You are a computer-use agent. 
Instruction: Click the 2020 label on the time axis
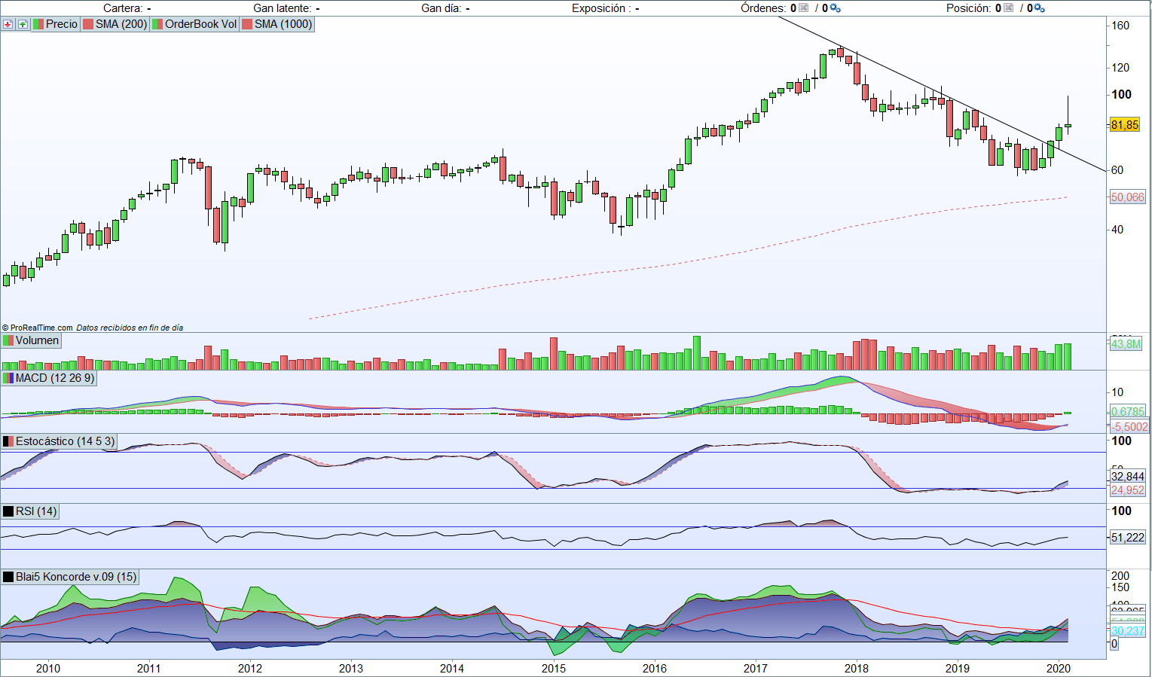point(1059,668)
